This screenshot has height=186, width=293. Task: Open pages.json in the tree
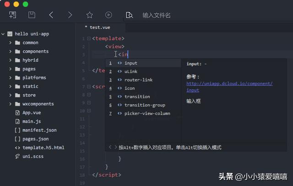36,139
